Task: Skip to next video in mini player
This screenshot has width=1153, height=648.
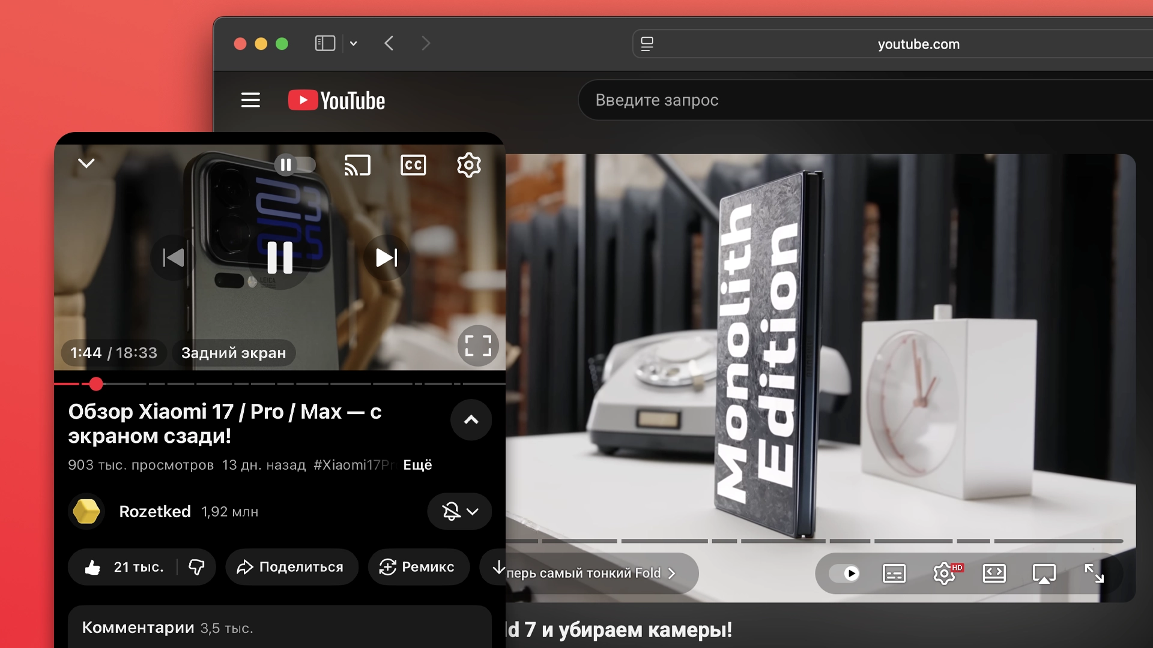Action: (386, 257)
